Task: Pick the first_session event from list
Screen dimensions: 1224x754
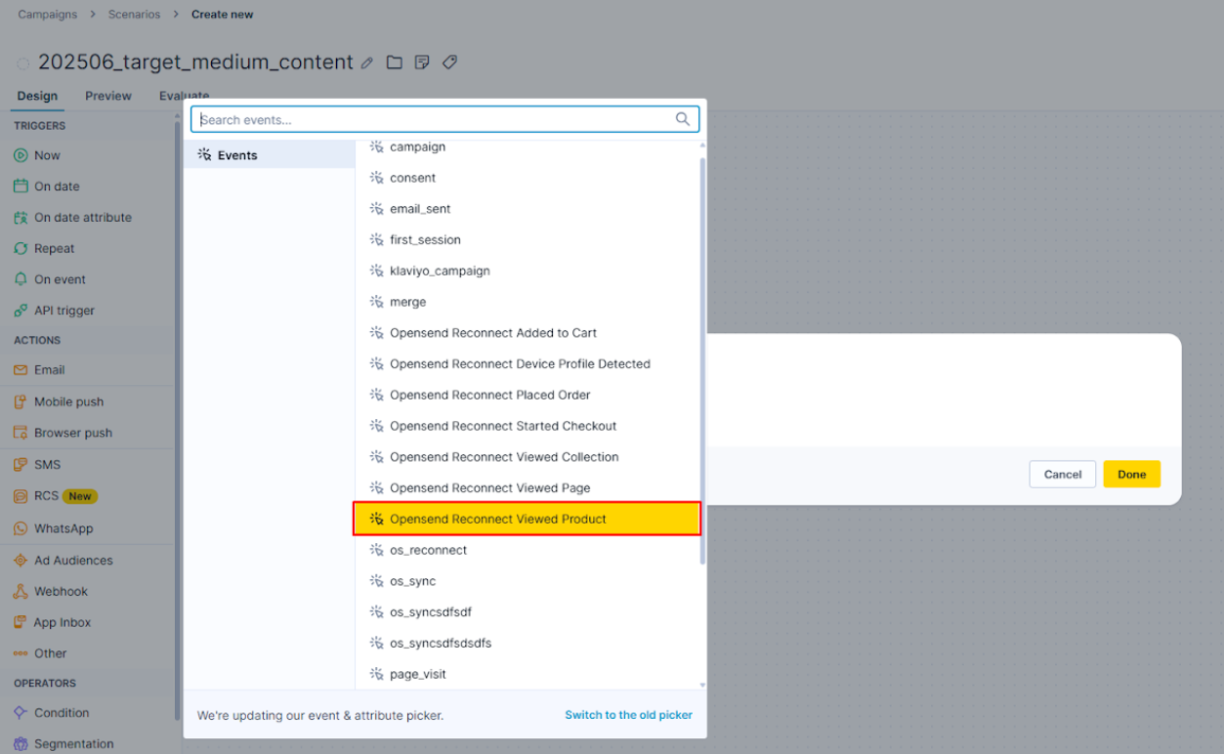Action: pos(425,239)
